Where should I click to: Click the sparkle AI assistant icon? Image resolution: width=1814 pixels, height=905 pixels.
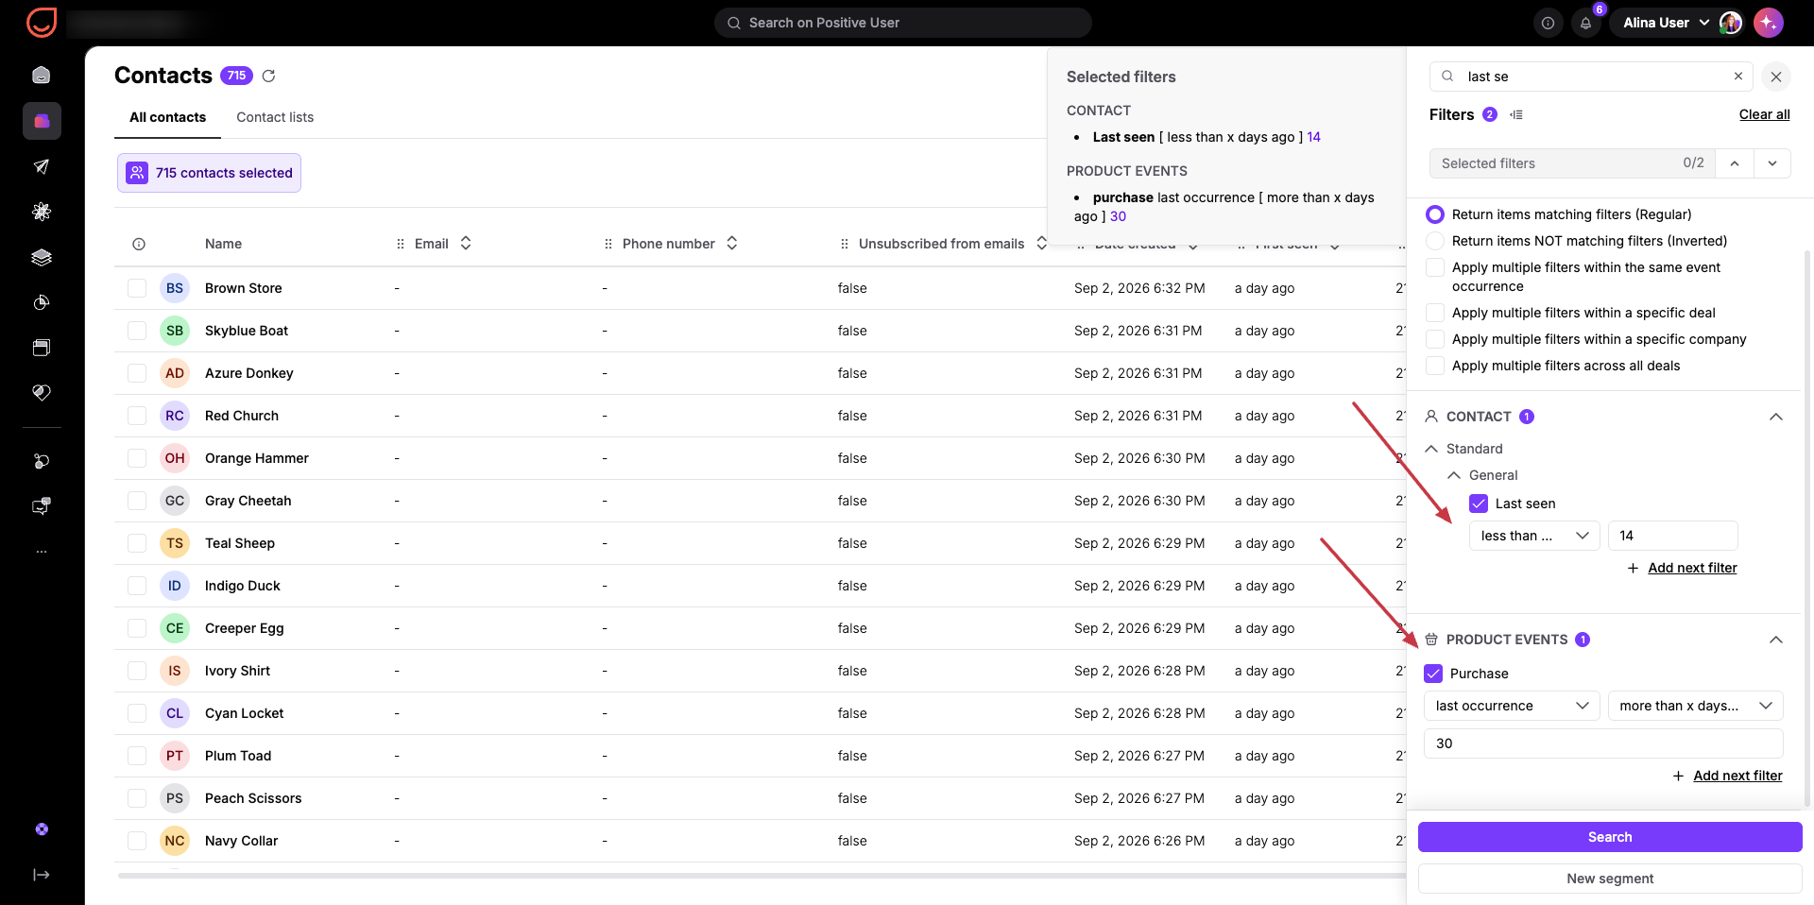pos(1768,23)
